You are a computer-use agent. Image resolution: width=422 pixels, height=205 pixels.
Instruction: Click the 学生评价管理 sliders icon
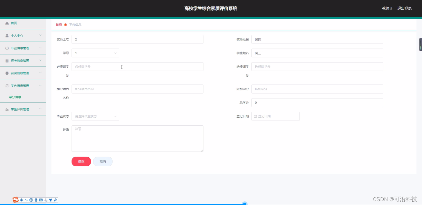pos(6,109)
